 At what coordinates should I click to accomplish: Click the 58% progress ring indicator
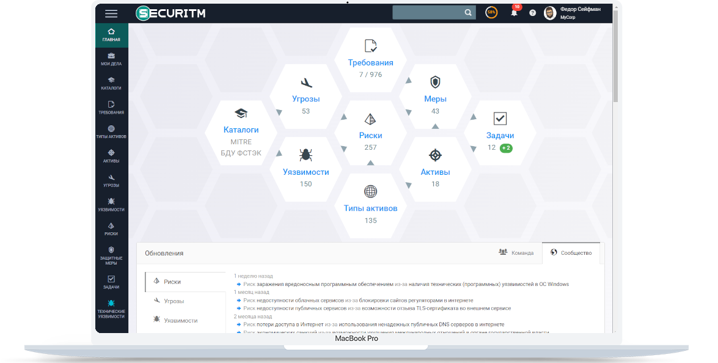(491, 12)
